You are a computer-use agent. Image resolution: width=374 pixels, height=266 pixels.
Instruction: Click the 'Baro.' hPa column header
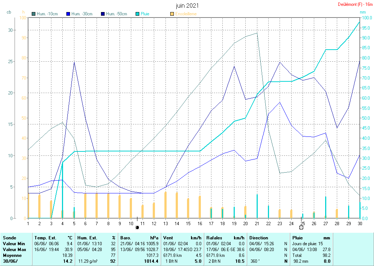[126, 238]
